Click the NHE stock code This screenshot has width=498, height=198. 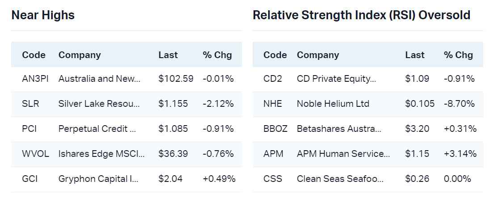[x=273, y=104]
